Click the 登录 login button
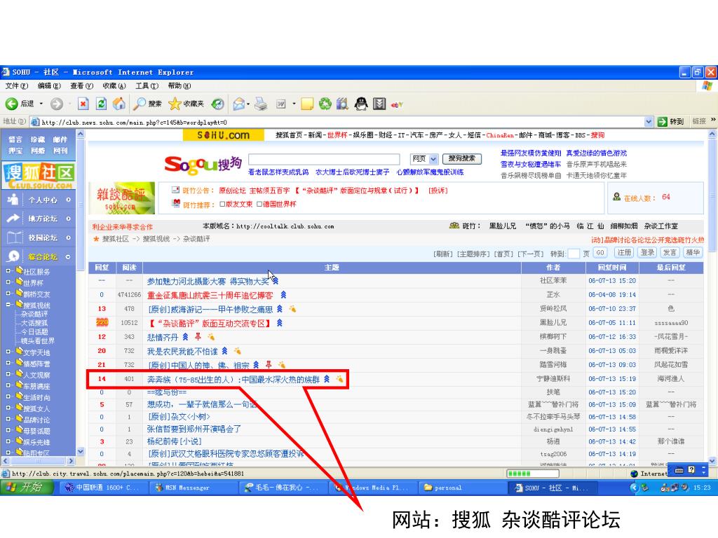Screen dimensions: 718x538 [647, 252]
